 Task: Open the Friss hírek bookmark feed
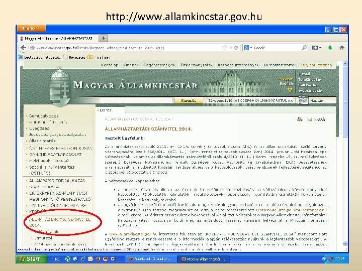[99, 57]
